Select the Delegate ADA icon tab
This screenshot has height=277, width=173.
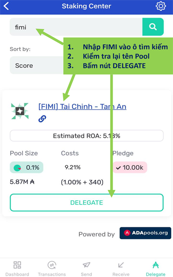tap(155, 265)
